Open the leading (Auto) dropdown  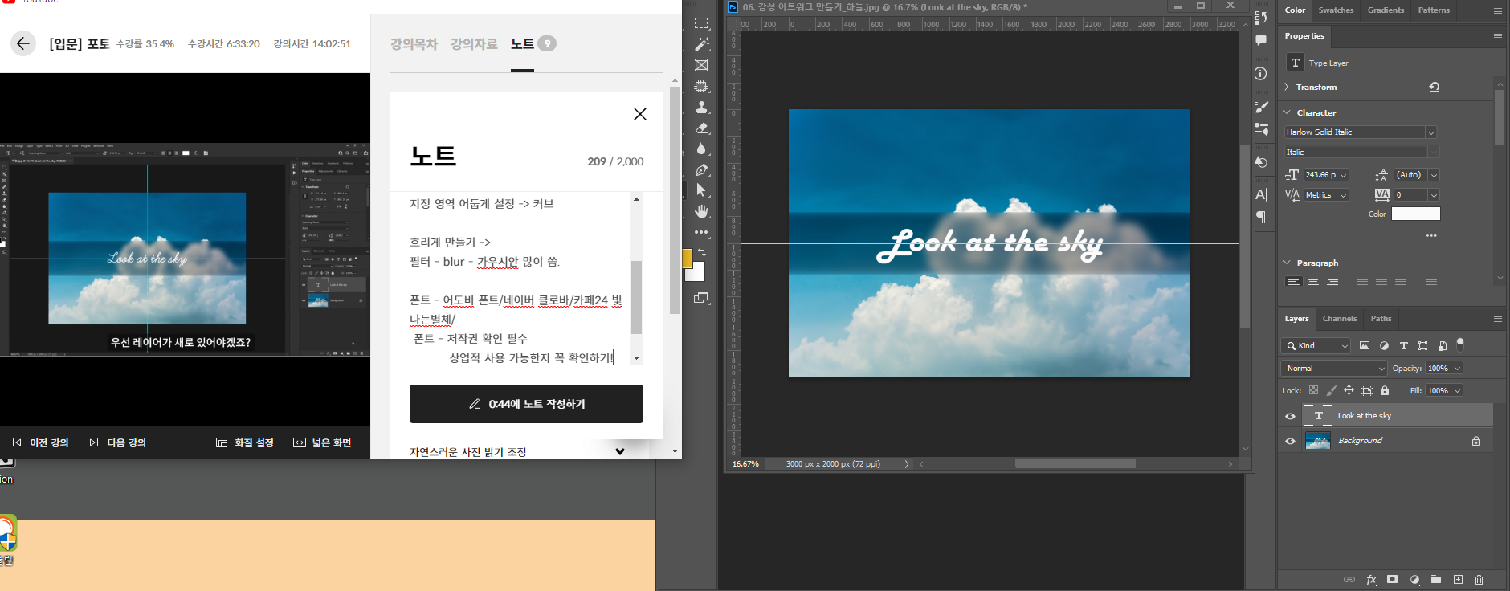[1434, 175]
